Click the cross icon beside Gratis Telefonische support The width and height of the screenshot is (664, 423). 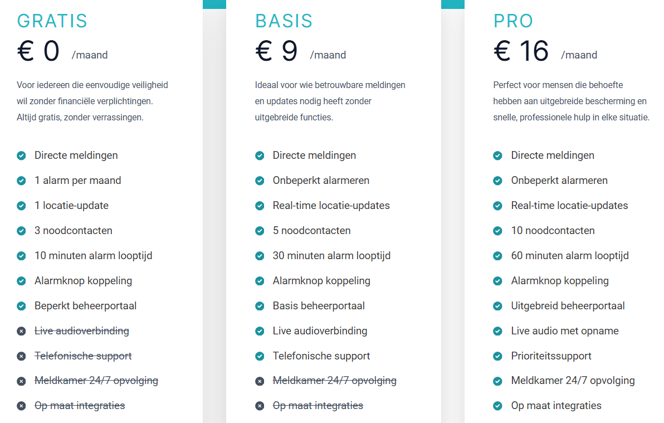(21, 356)
